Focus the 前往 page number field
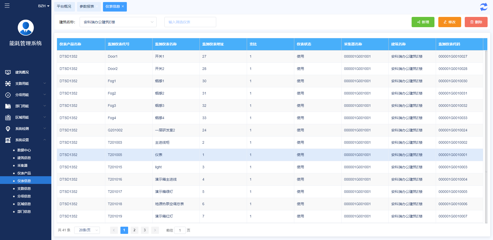 click(x=180, y=230)
